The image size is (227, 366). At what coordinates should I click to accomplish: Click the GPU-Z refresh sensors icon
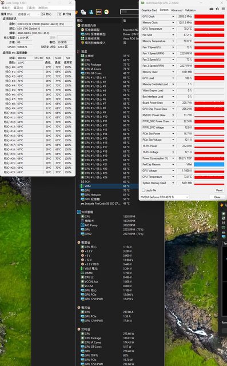217,9
